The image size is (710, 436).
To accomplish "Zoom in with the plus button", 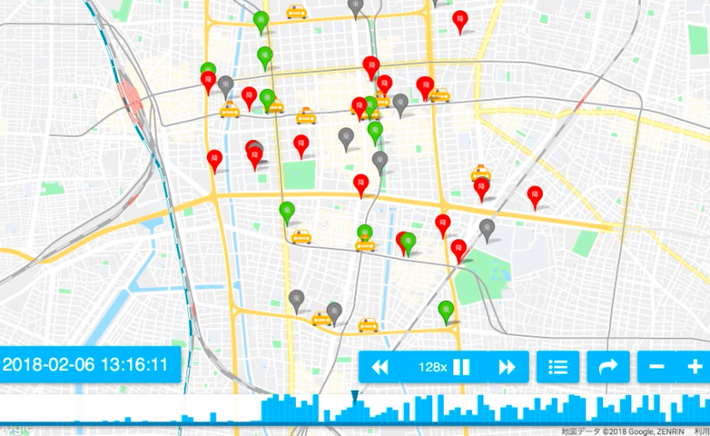I will tap(694, 368).
